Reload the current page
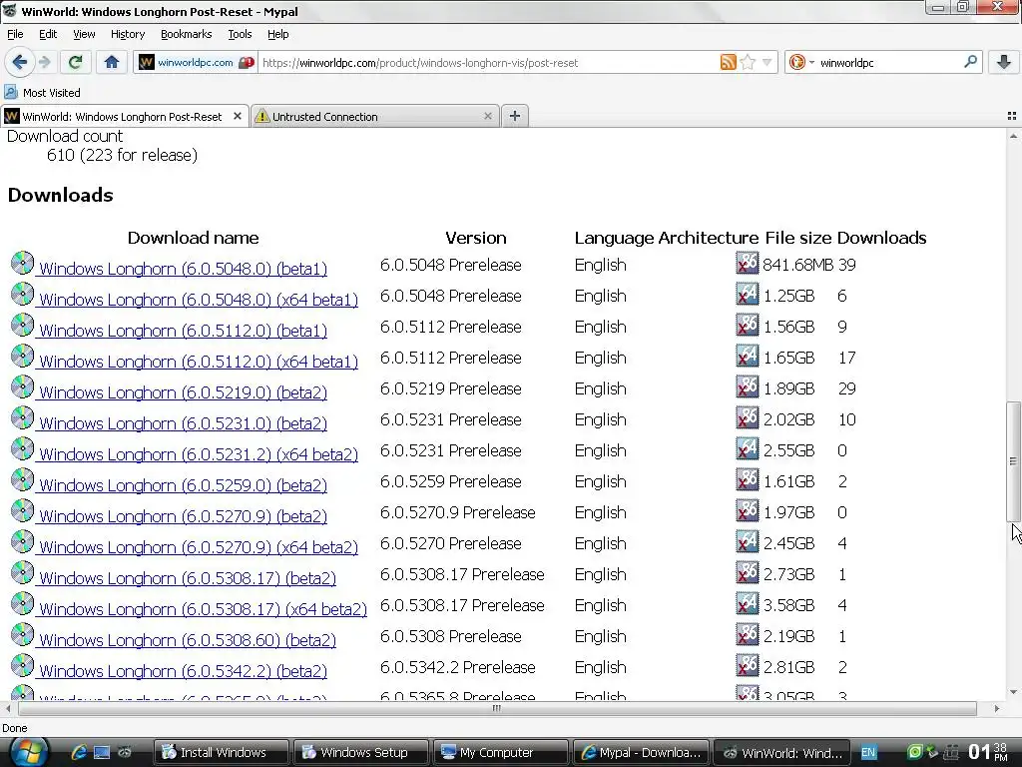1022x767 pixels. tap(75, 62)
